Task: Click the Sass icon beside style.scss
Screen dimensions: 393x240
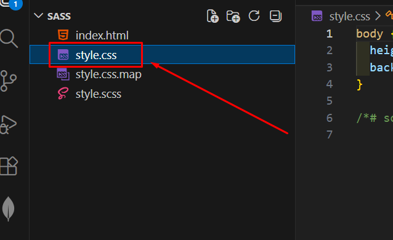Action: point(63,94)
